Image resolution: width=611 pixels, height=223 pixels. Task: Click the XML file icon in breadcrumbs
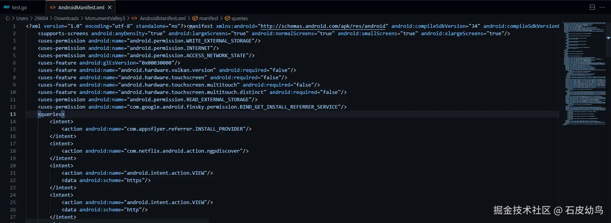[x=134, y=18]
